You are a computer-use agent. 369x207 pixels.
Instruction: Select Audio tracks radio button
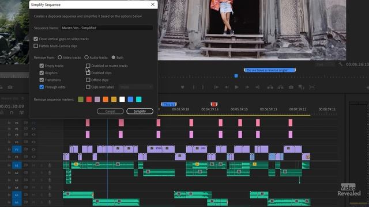(x=86, y=57)
